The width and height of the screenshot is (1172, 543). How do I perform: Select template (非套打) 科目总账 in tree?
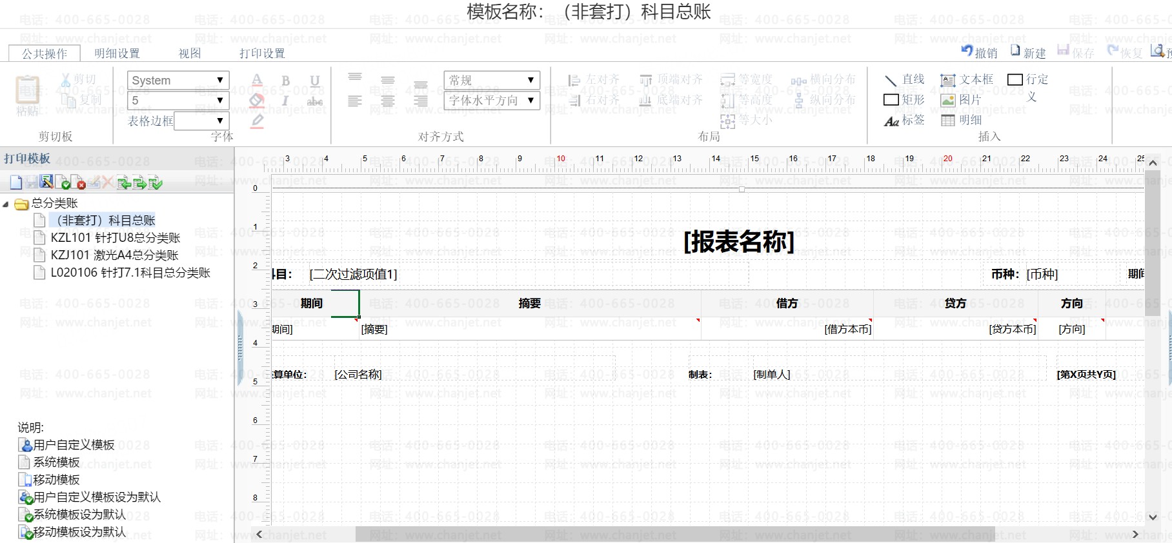102,221
